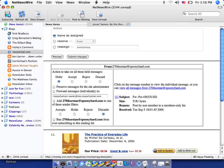Launch iTunes from the Dock
The image size is (224, 168).
coord(88,164)
